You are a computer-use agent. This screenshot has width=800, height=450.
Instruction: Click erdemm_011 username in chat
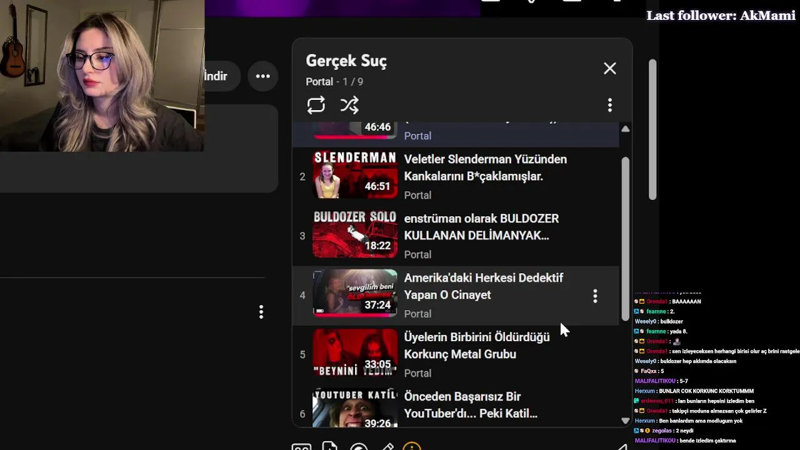tap(657, 401)
